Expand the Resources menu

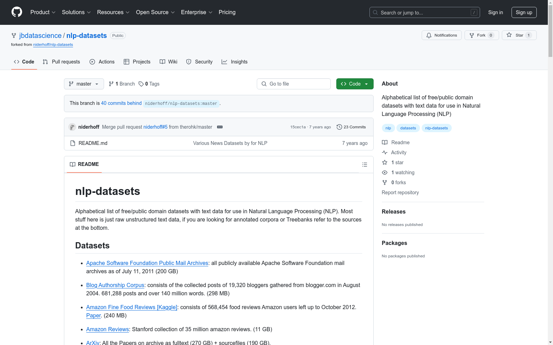click(x=113, y=12)
